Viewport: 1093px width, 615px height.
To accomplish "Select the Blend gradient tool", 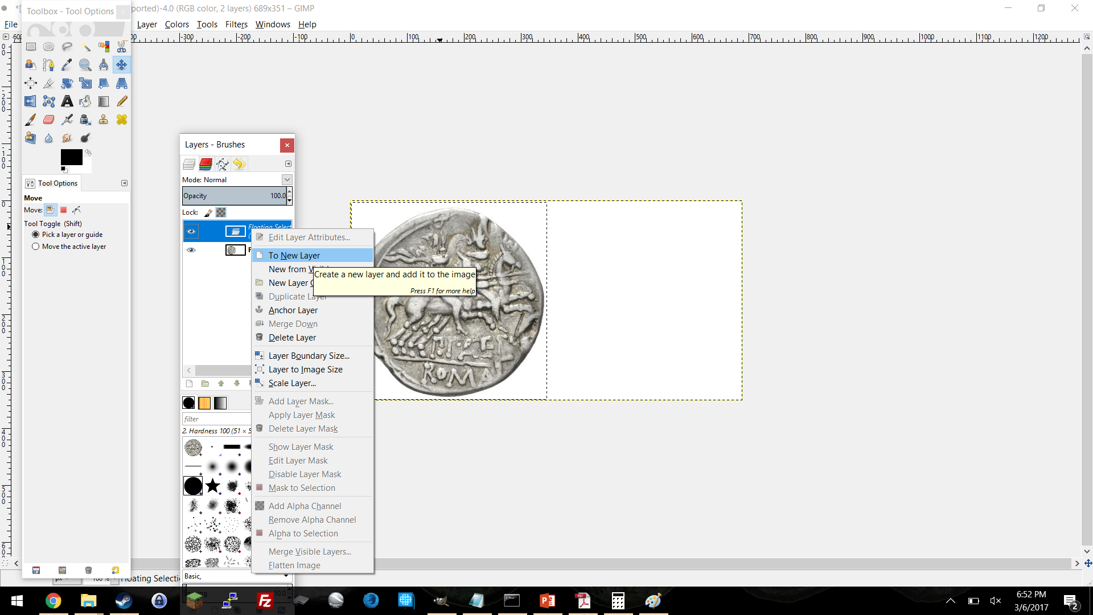I will [x=104, y=101].
